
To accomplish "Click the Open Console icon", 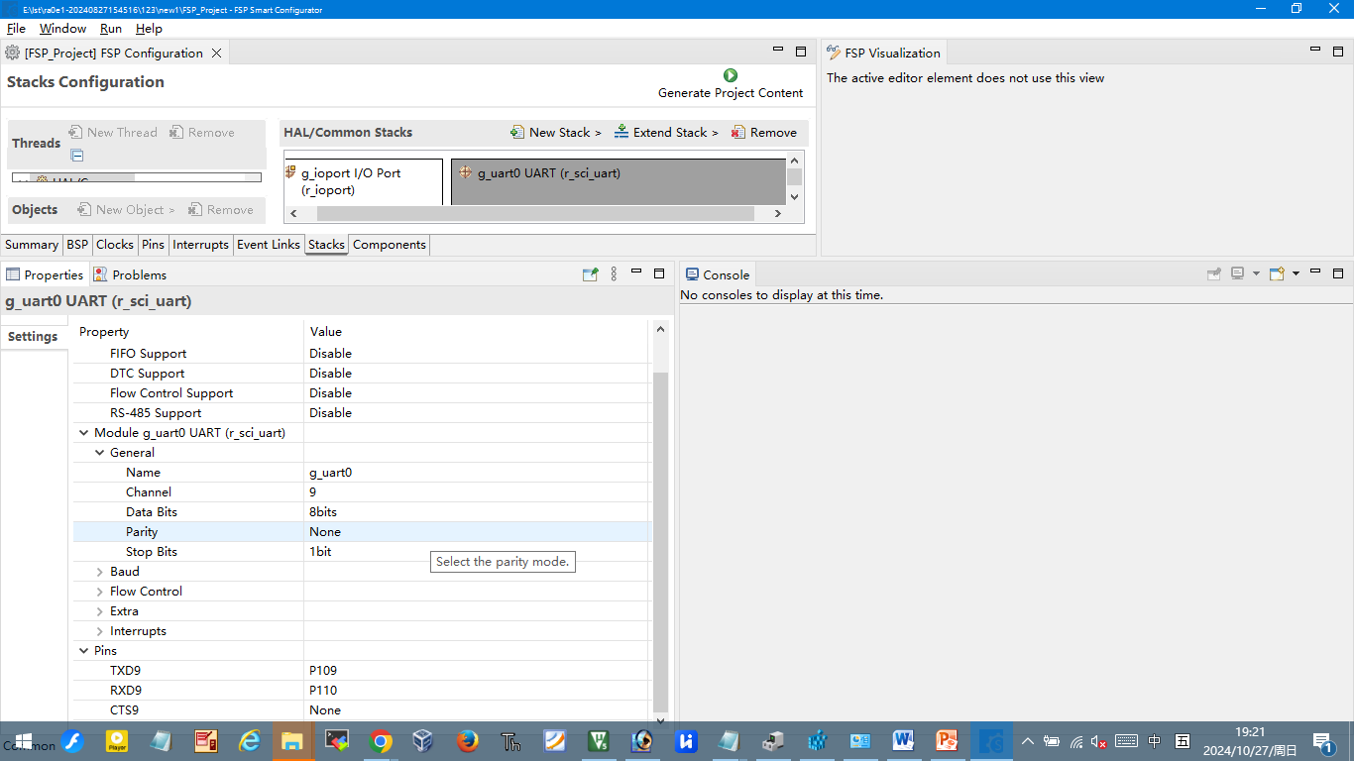I will [1277, 273].
